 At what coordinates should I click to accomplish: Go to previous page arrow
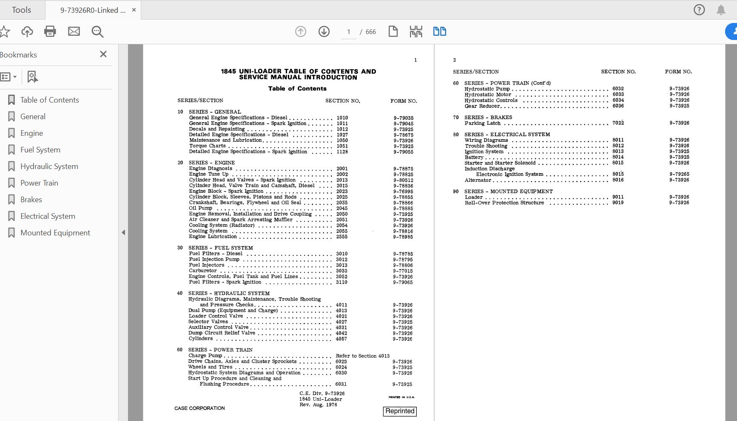pos(301,32)
